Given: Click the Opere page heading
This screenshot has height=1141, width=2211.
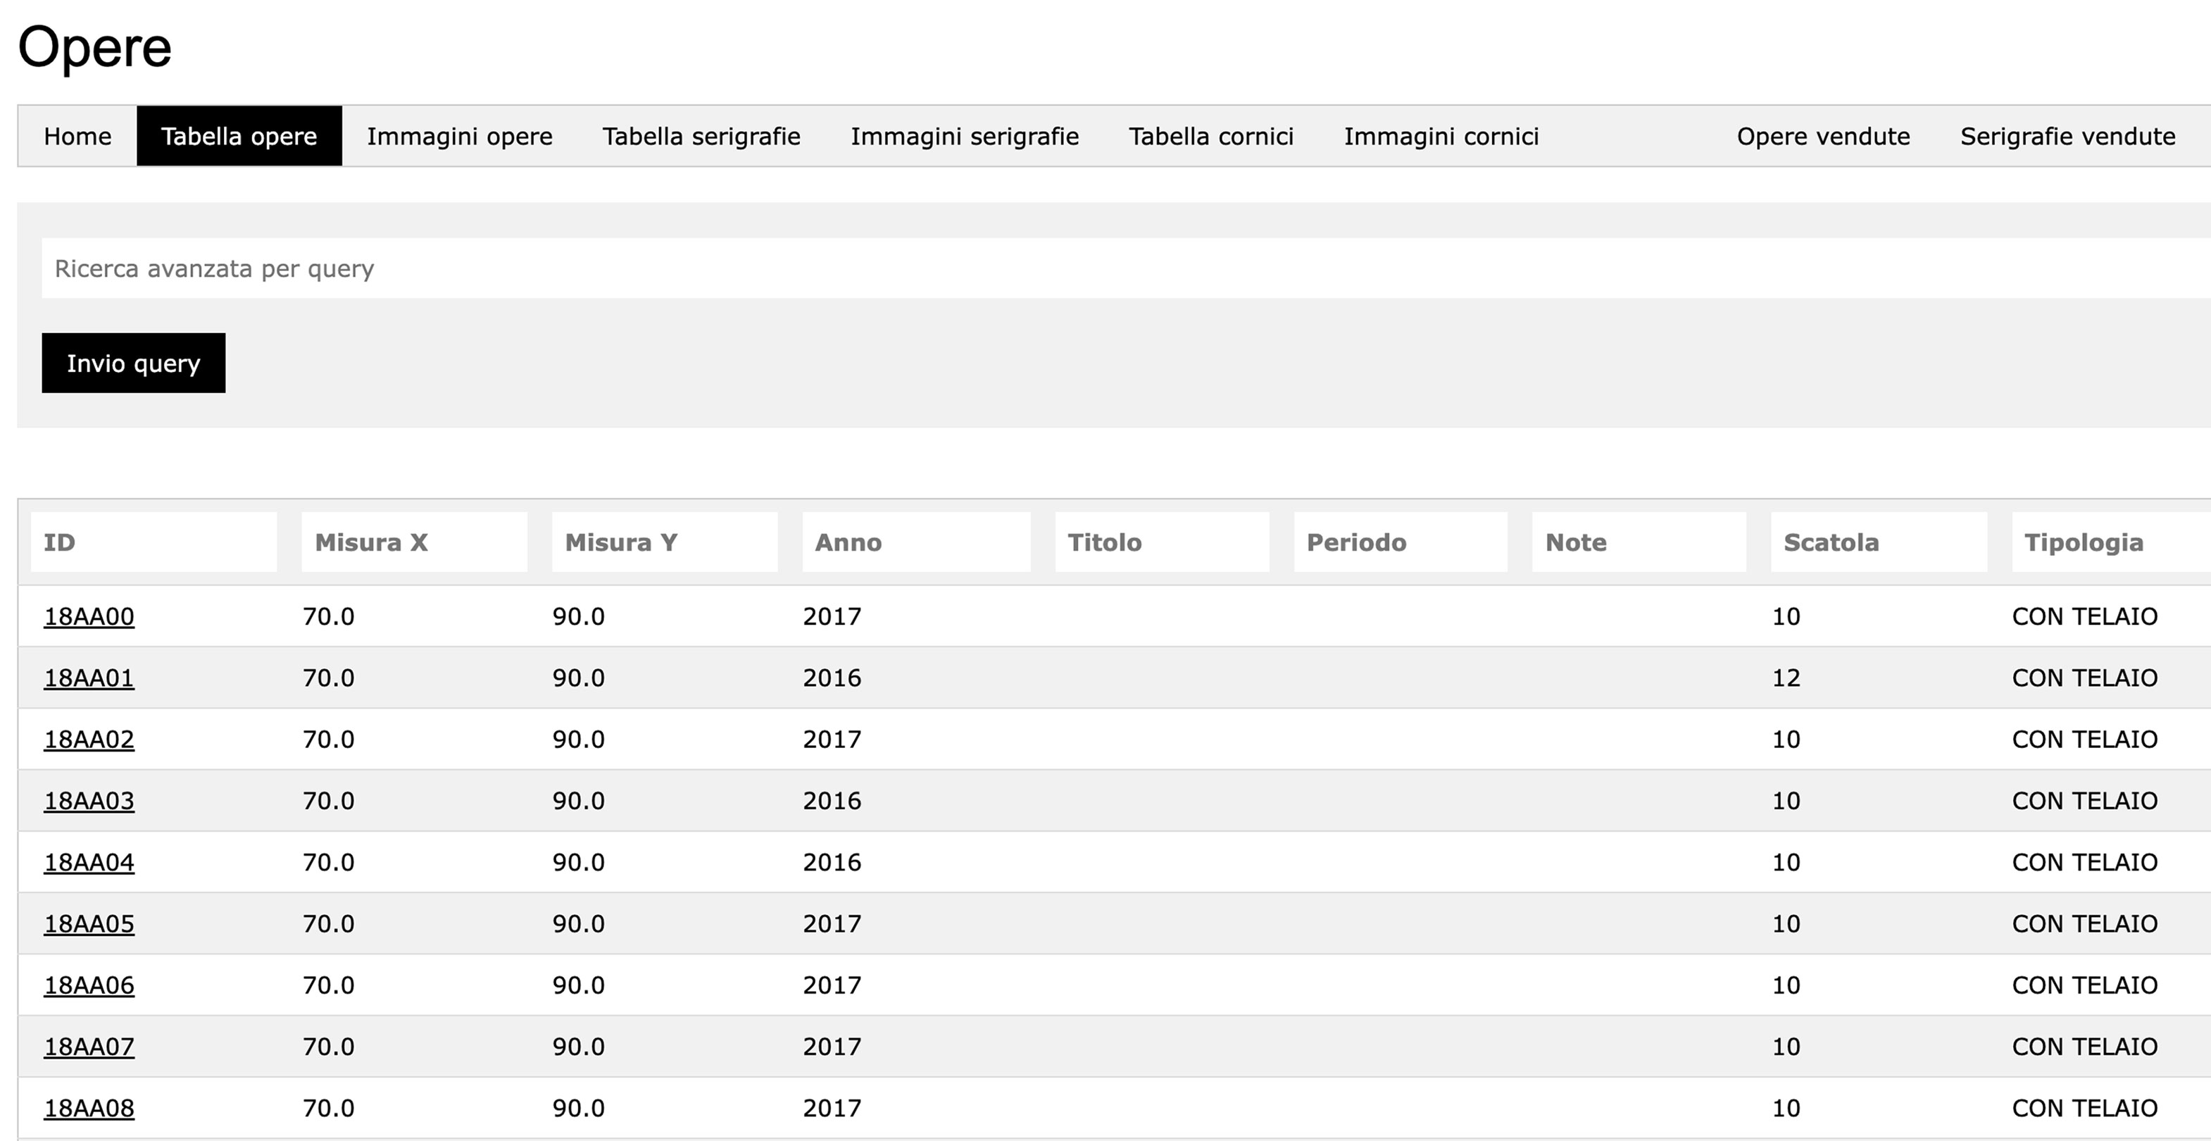Looking at the screenshot, I should pyautogui.click(x=94, y=48).
